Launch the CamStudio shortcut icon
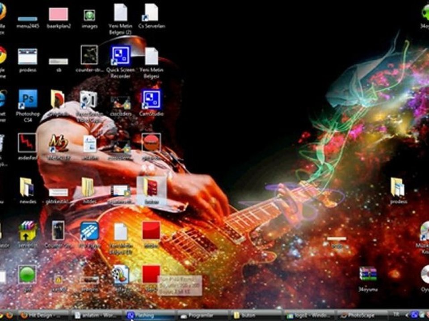The width and height of the screenshot is (429, 321). click(x=151, y=99)
